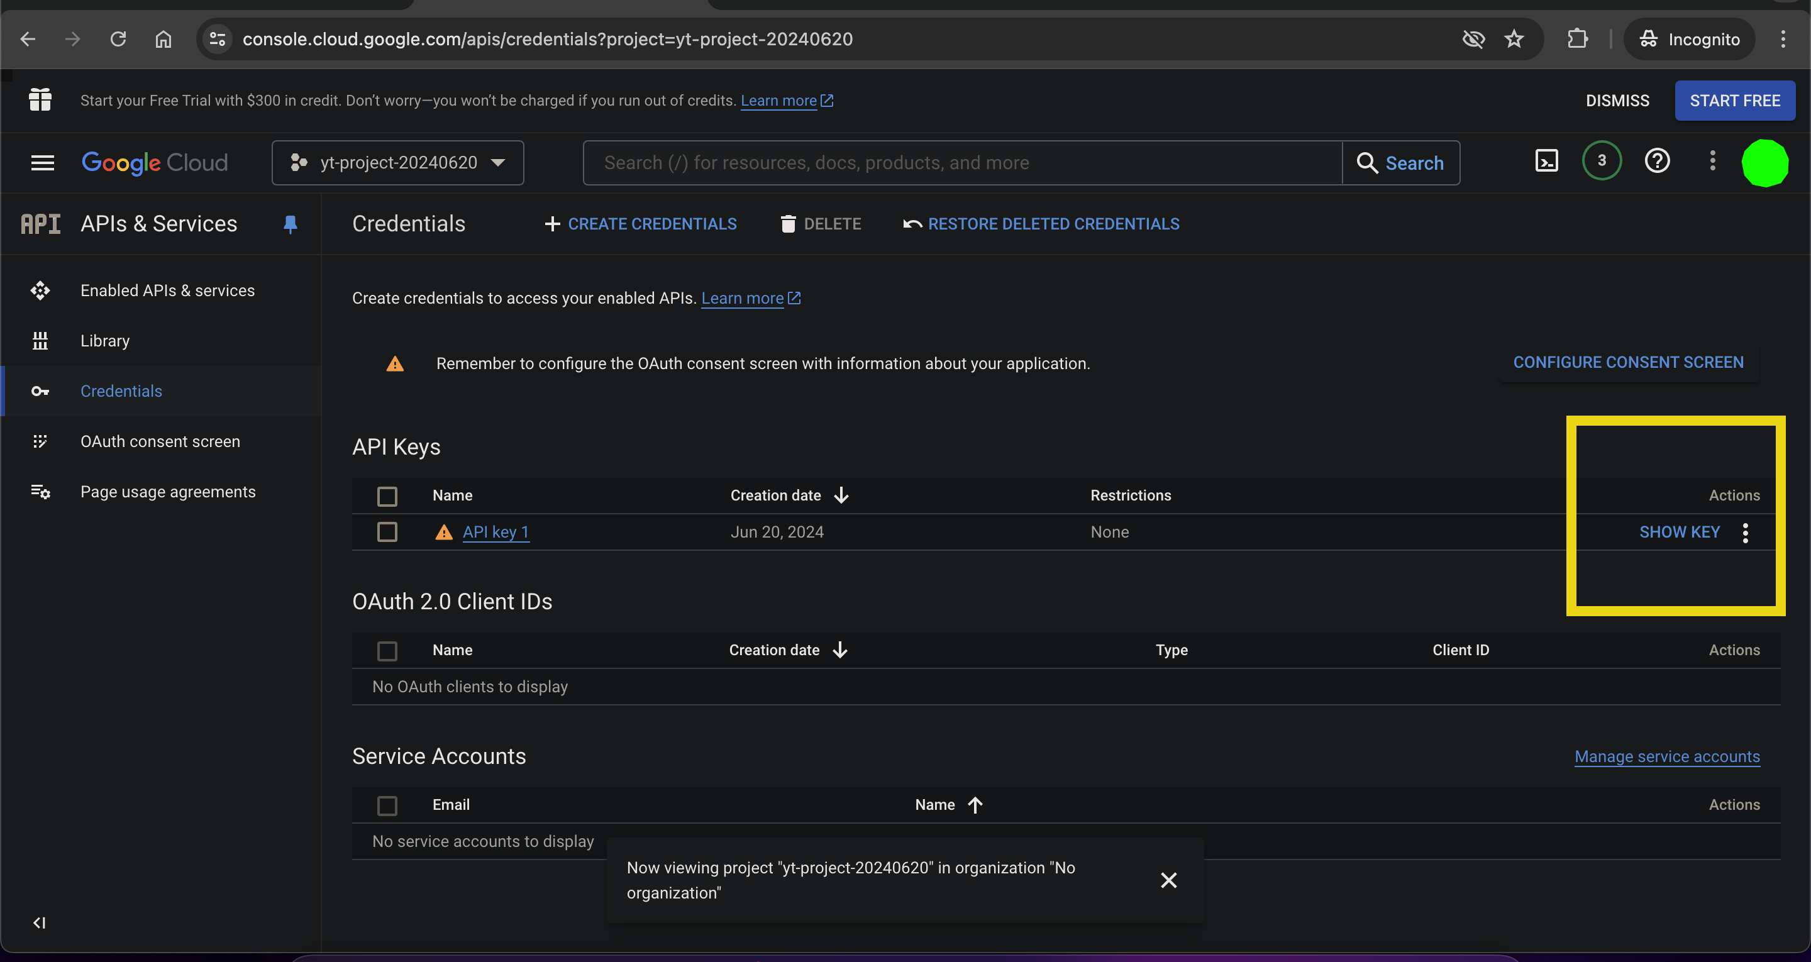This screenshot has width=1811, height=962.
Task: Click the browser address bar URL
Action: (x=548, y=40)
